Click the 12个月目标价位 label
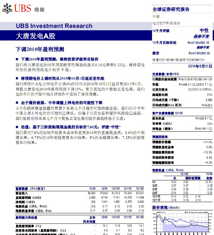This screenshot has width=214, height=235. pos(164,43)
